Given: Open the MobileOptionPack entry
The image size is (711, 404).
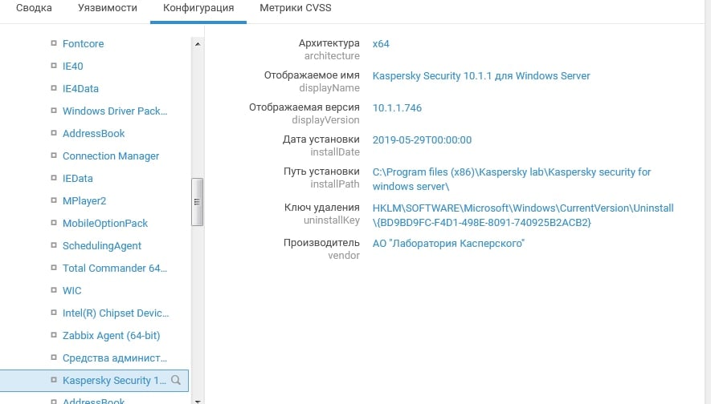Looking at the screenshot, I should click(105, 223).
